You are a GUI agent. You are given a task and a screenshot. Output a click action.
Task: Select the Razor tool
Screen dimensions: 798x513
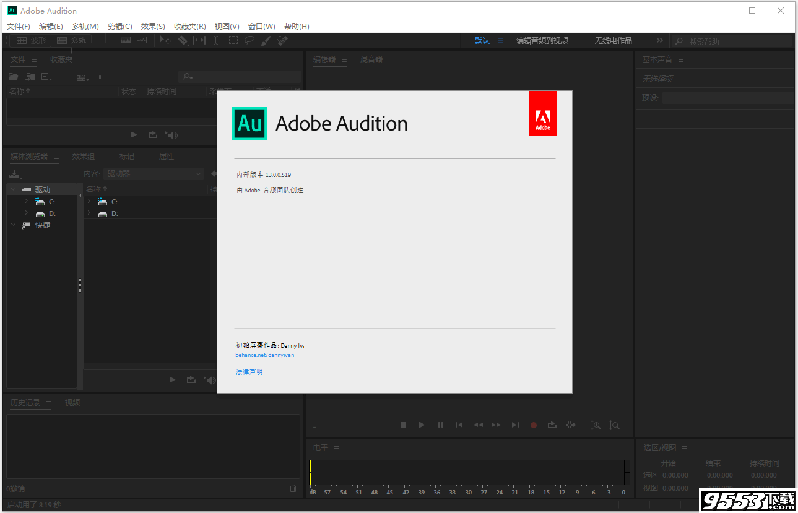click(183, 40)
